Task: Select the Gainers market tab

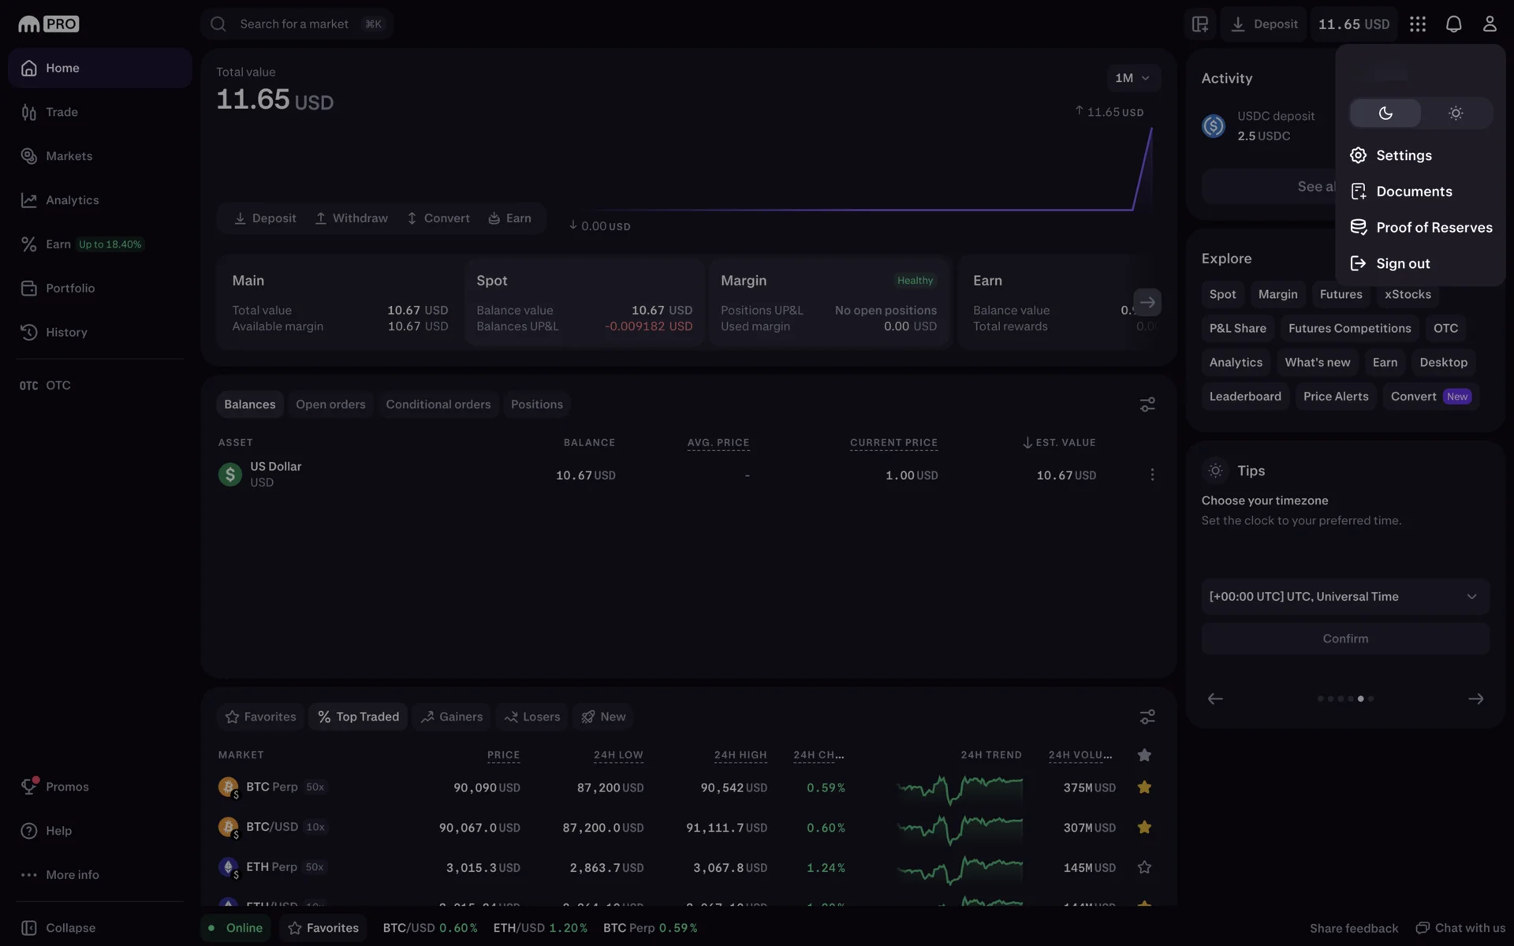Action: pyautogui.click(x=451, y=717)
